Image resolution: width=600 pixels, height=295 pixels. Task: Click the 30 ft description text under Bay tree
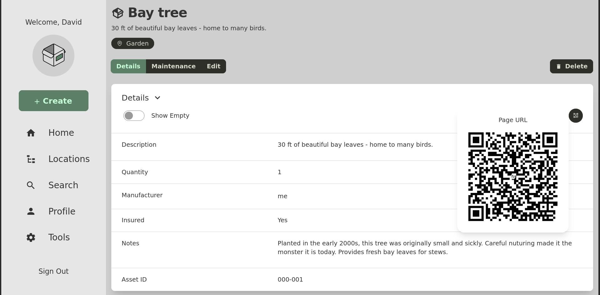point(189,28)
